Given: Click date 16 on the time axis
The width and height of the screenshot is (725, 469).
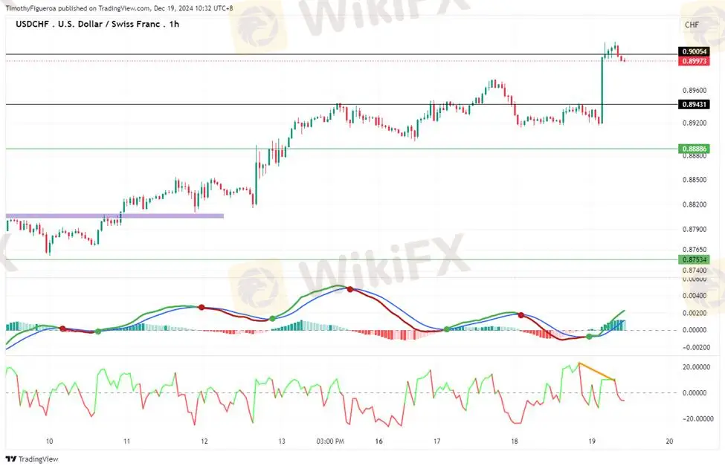Looking at the screenshot, I should coord(378,441).
